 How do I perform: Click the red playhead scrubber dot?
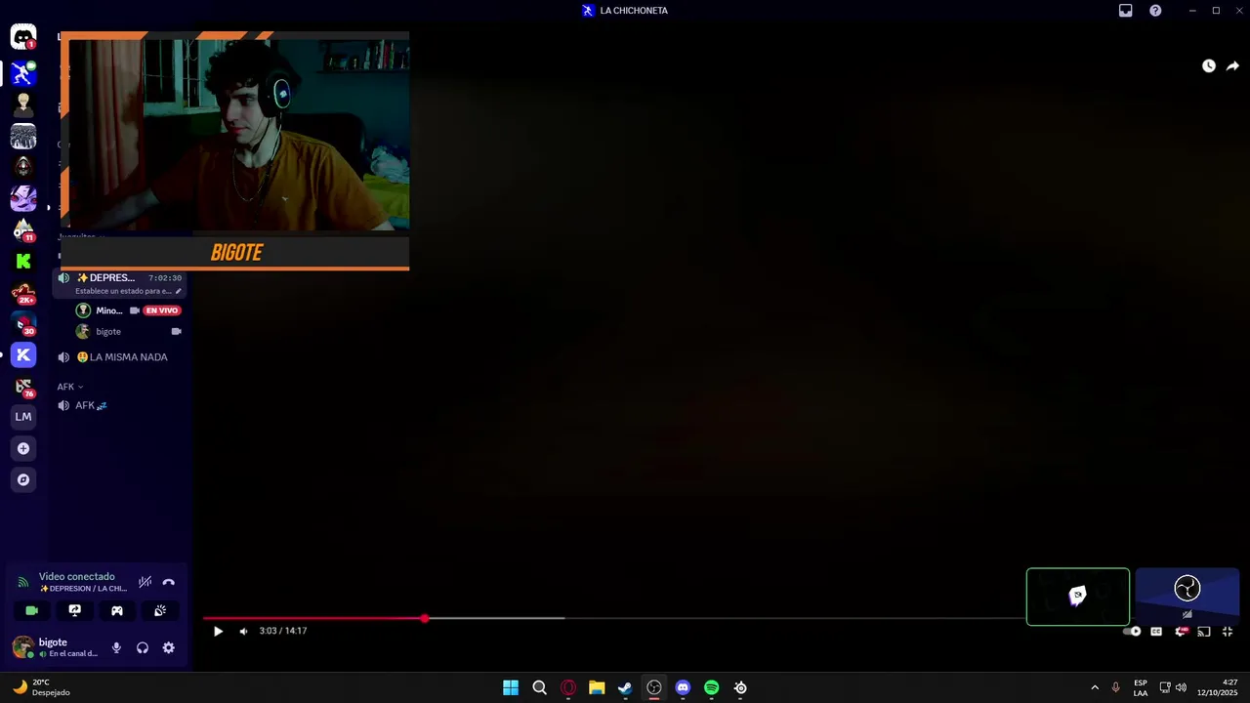coord(425,618)
